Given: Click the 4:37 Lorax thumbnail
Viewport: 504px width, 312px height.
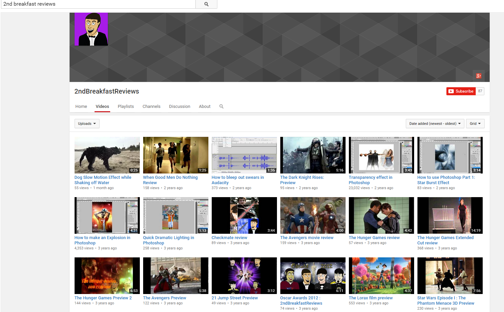Looking at the screenshot, I should [x=381, y=276].
